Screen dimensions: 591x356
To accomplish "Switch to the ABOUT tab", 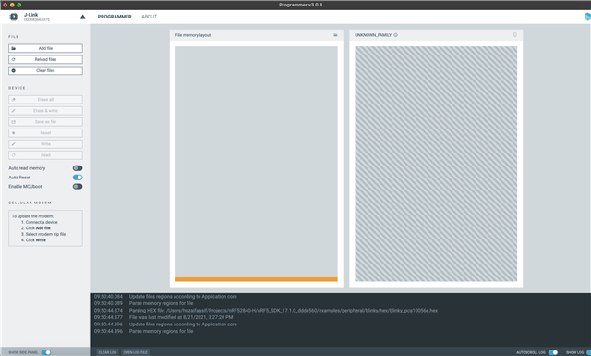I will tap(150, 17).
